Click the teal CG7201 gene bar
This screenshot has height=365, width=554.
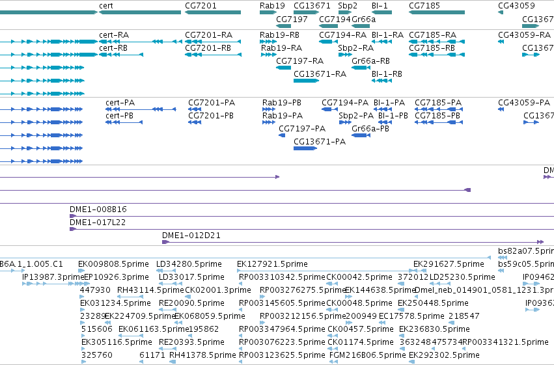point(213,12)
